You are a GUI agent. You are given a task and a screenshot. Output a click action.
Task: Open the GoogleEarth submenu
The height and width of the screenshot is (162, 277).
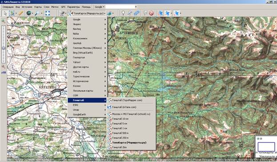click(87, 115)
